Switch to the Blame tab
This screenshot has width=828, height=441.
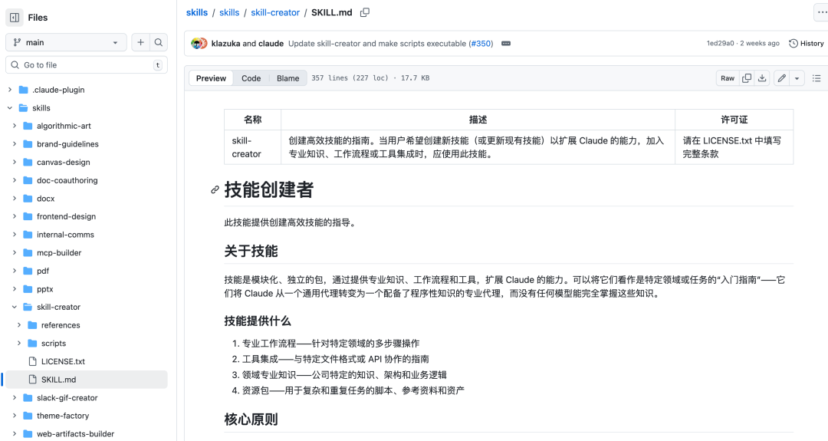point(287,78)
